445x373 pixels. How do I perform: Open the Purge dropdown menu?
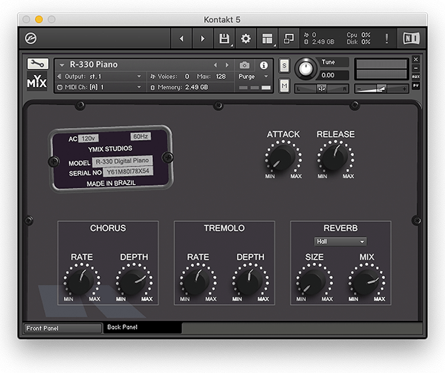coord(253,76)
